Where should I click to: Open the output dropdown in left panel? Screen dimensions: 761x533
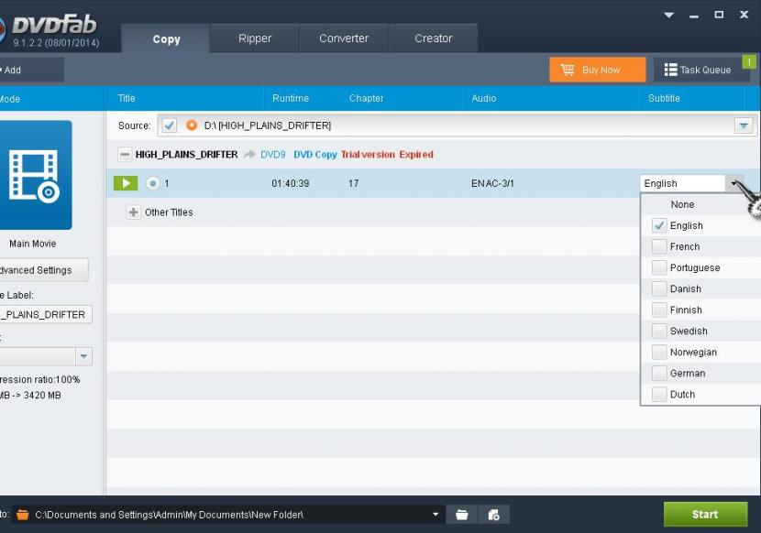click(x=83, y=356)
